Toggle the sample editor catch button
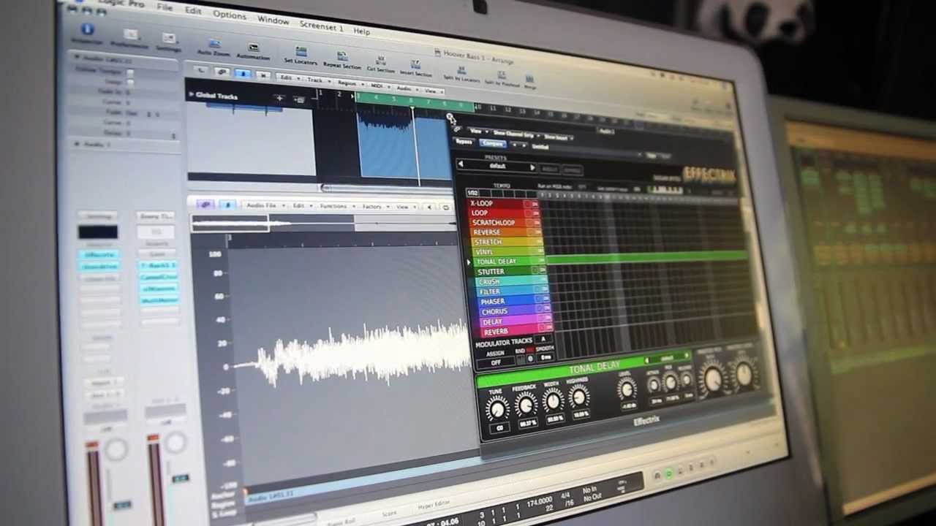 click(227, 205)
